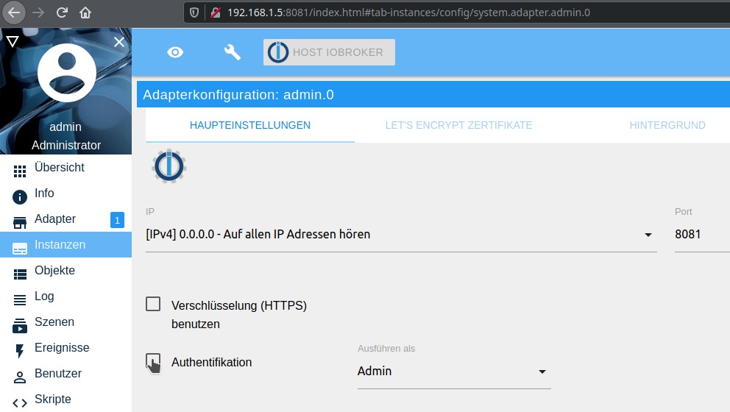Click the Adapter update badge
The image size is (730, 412).
(x=117, y=219)
